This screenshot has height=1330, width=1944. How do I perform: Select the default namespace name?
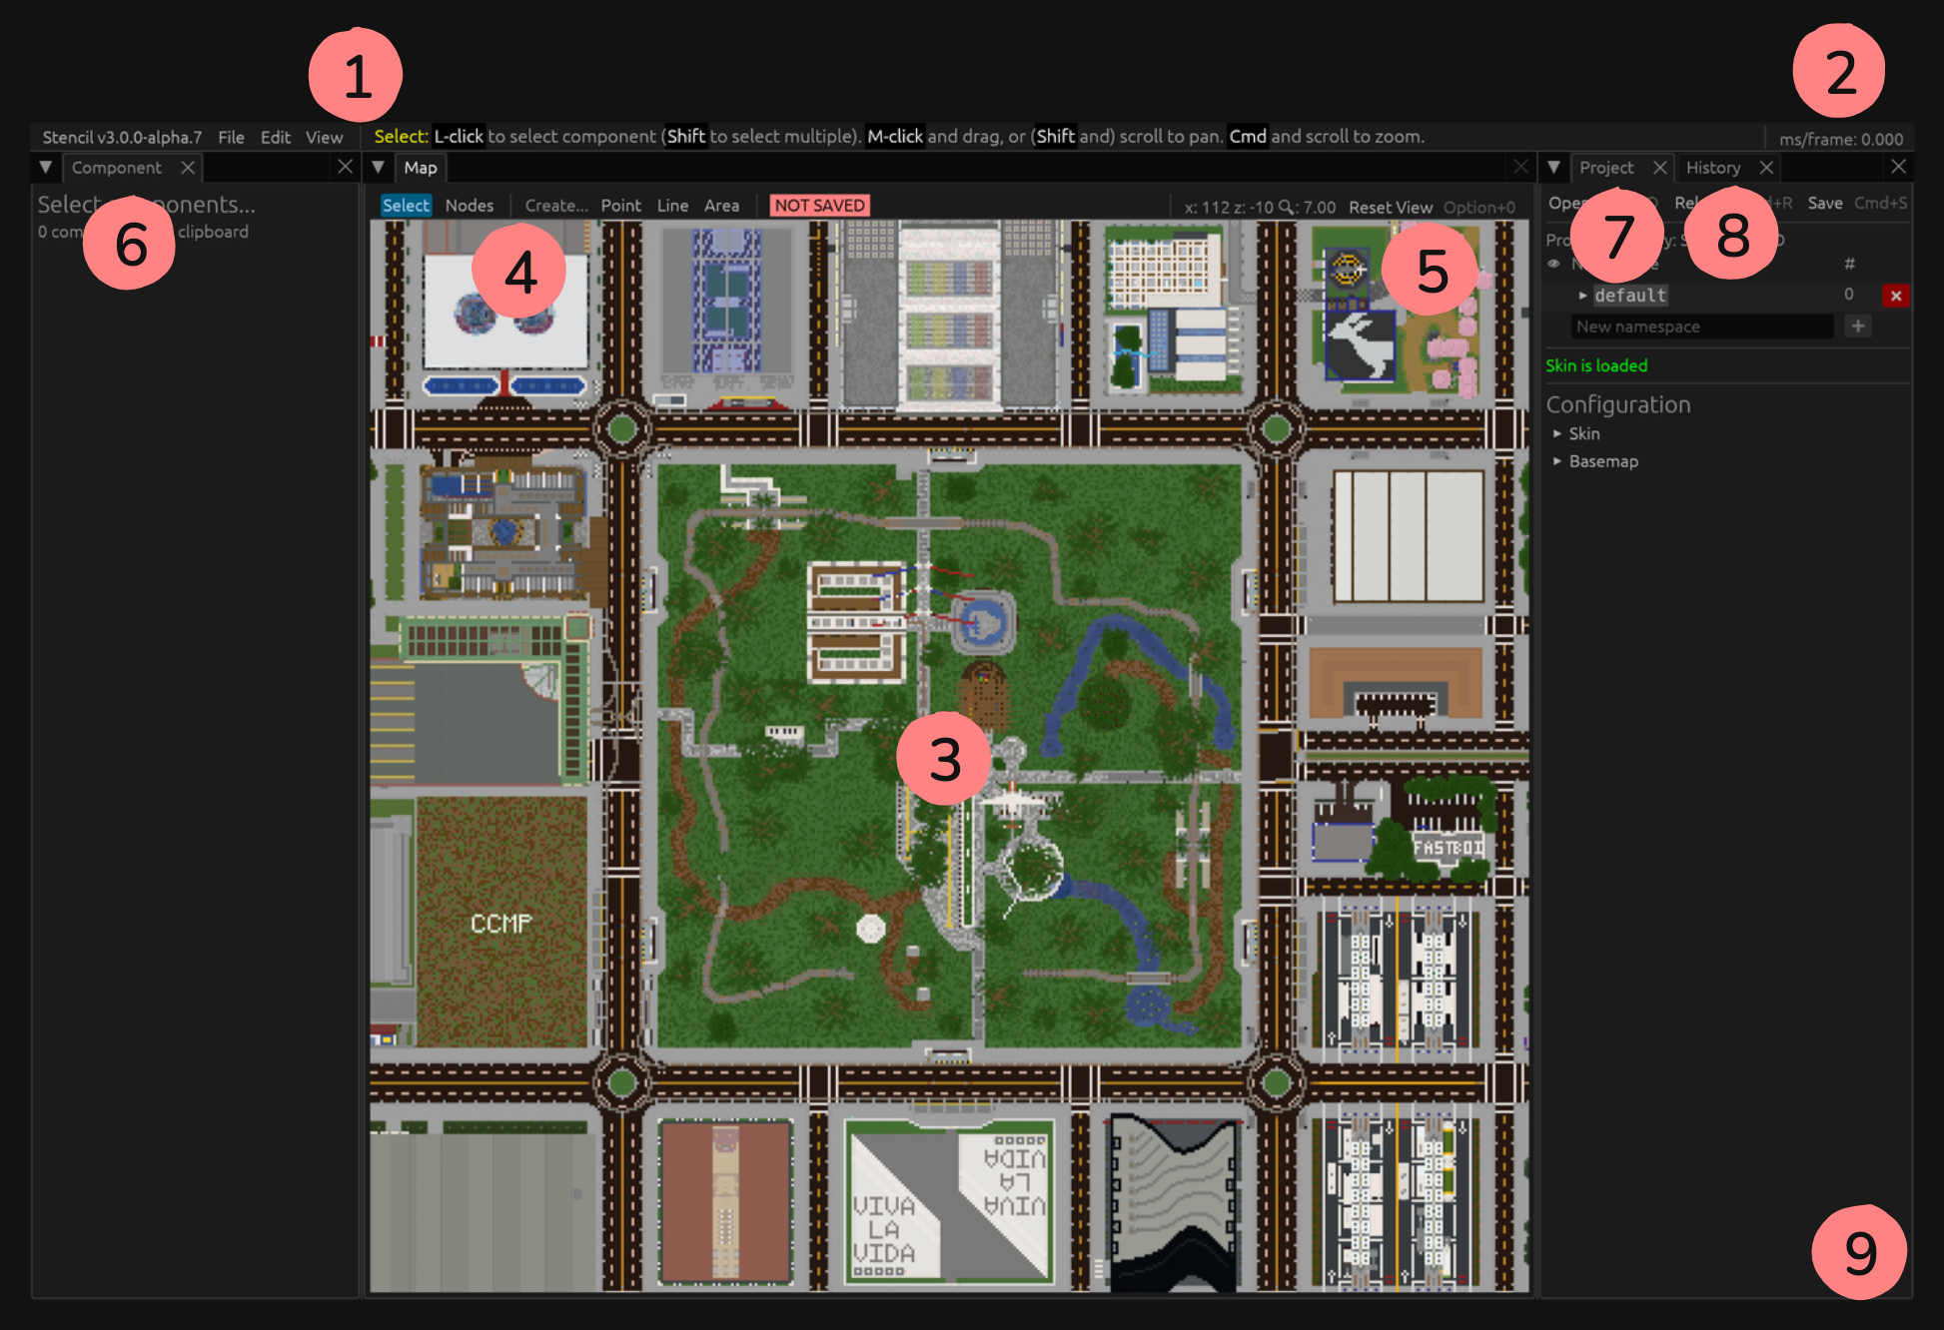point(1630,296)
